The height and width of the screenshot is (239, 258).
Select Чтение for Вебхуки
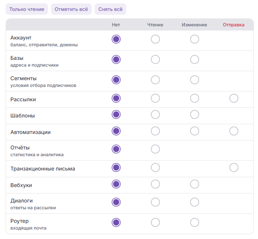pyautogui.click(x=155, y=184)
